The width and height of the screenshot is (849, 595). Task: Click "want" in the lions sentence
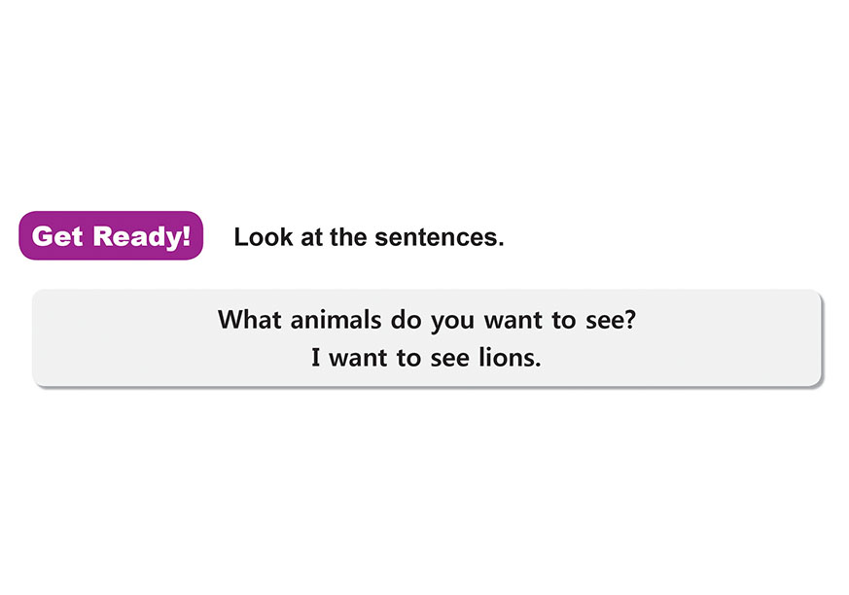click(x=359, y=358)
